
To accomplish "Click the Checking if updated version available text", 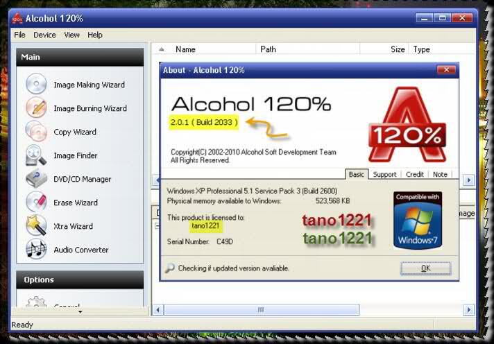I will tap(233, 268).
